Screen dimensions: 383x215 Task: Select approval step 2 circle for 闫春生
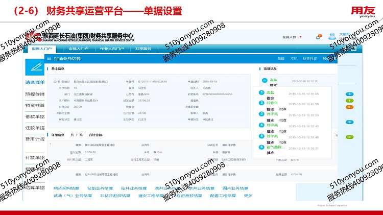pyautogui.click(x=261, y=103)
